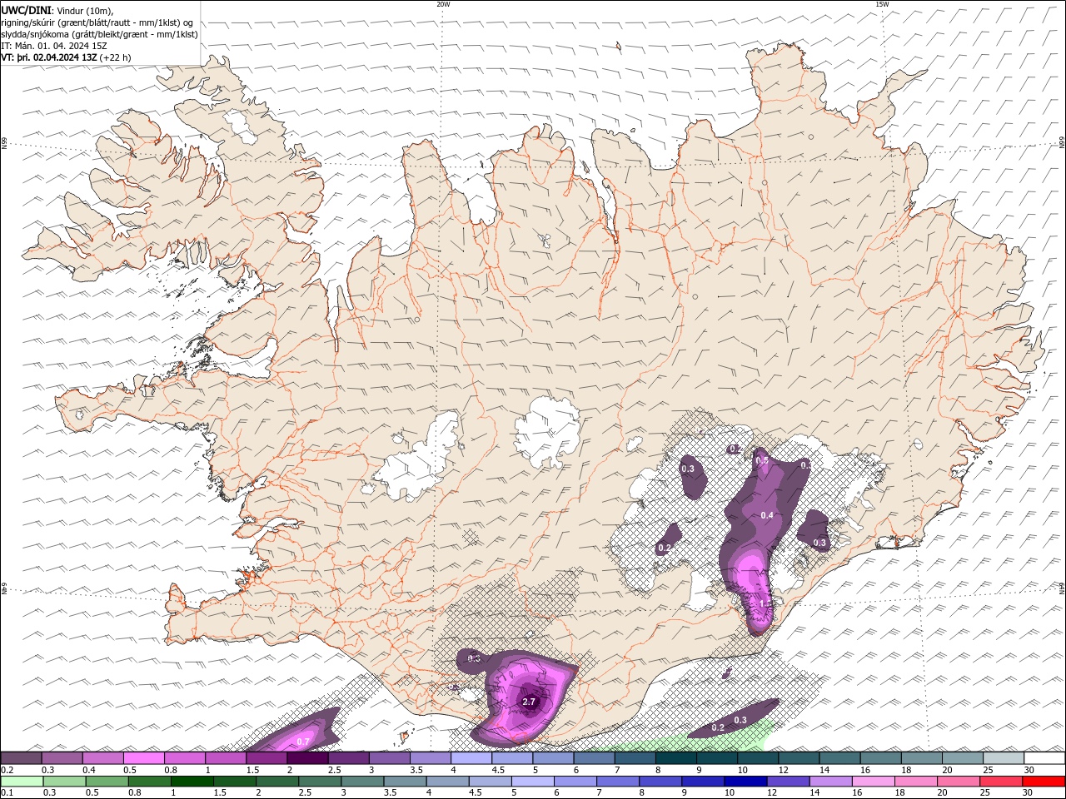
Task: Pick the bottom-row legend swatch labeled 4
Action: (447, 782)
